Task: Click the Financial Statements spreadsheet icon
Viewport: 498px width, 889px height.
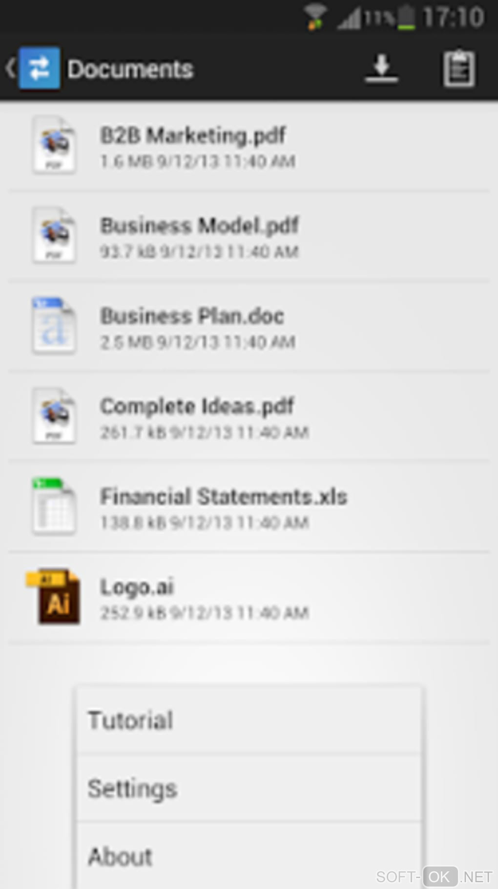Action: (54, 506)
